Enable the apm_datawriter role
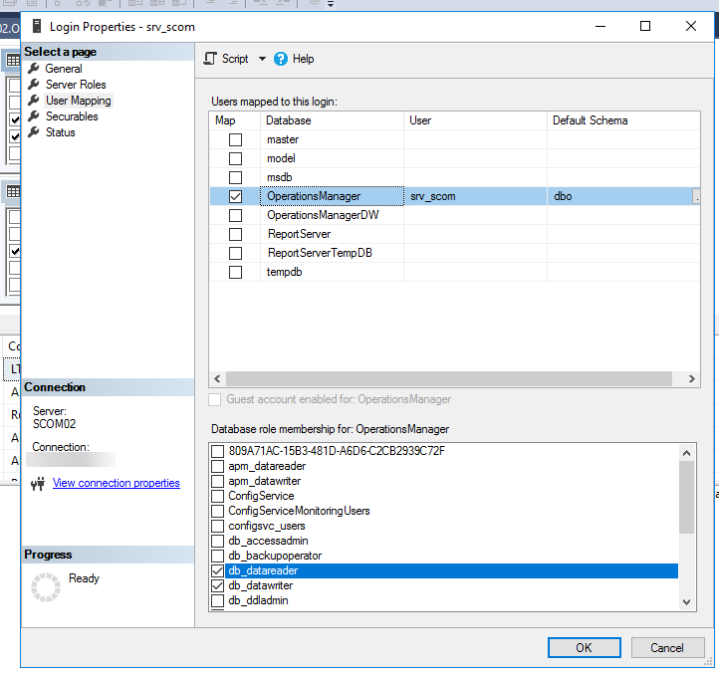Screen dimensions: 719x674 217,481
